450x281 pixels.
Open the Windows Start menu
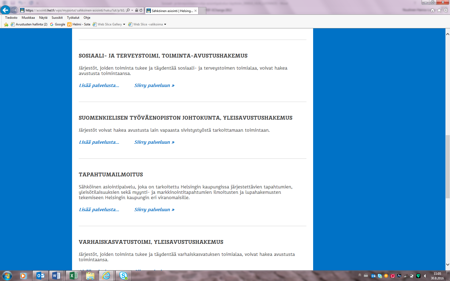[7, 276]
